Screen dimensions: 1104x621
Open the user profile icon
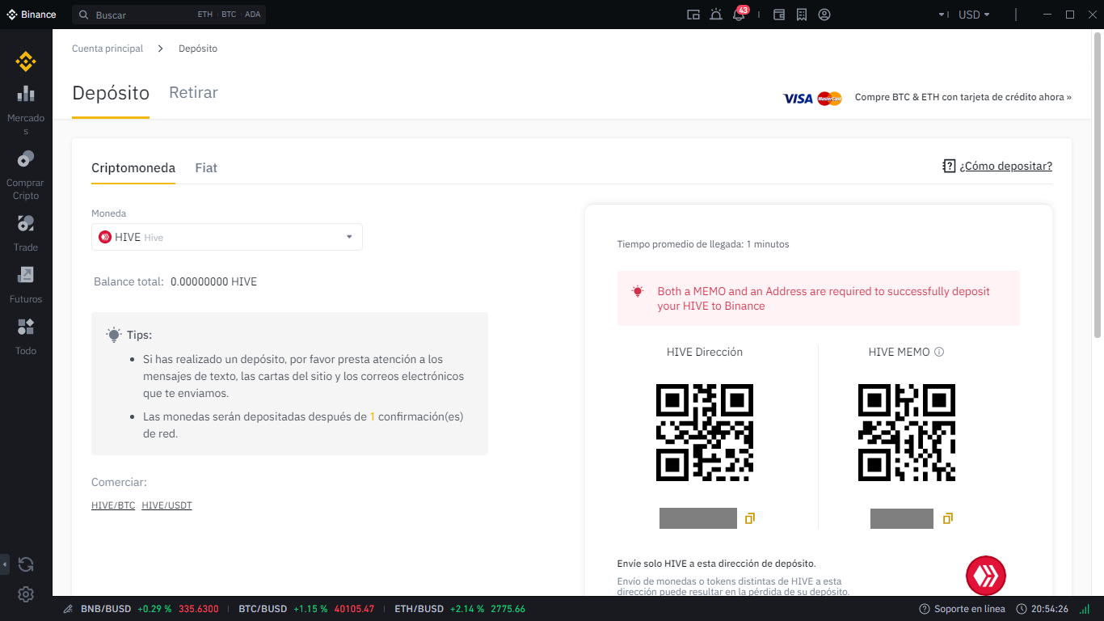coord(824,15)
